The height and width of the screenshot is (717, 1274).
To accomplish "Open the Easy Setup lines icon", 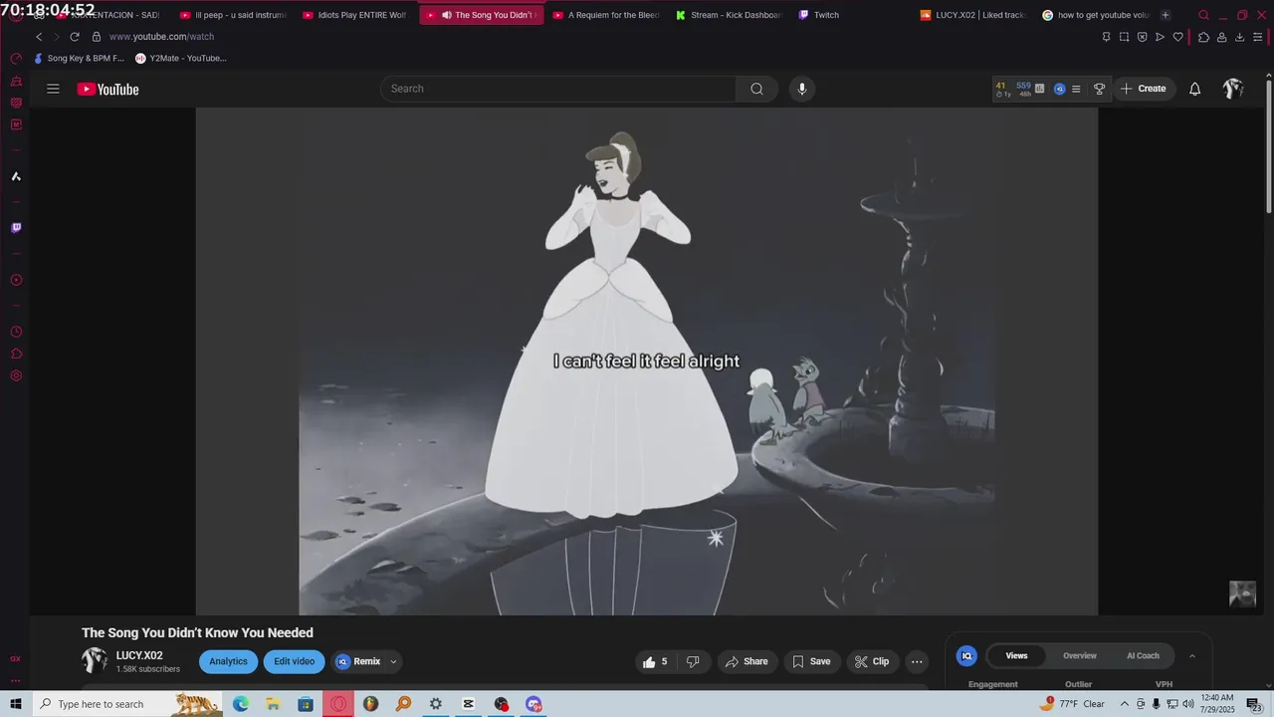I will click(1257, 37).
